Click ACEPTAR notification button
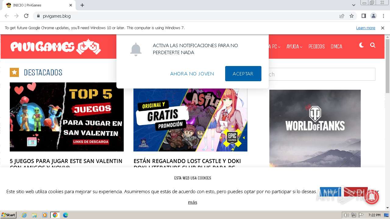 [243, 74]
